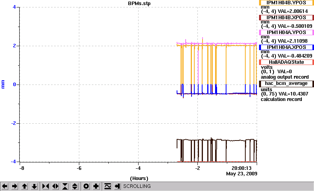Click the mm y-axis unit label
Image resolution: width=314 pixels, height=191 pixels.
coord(3,84)
